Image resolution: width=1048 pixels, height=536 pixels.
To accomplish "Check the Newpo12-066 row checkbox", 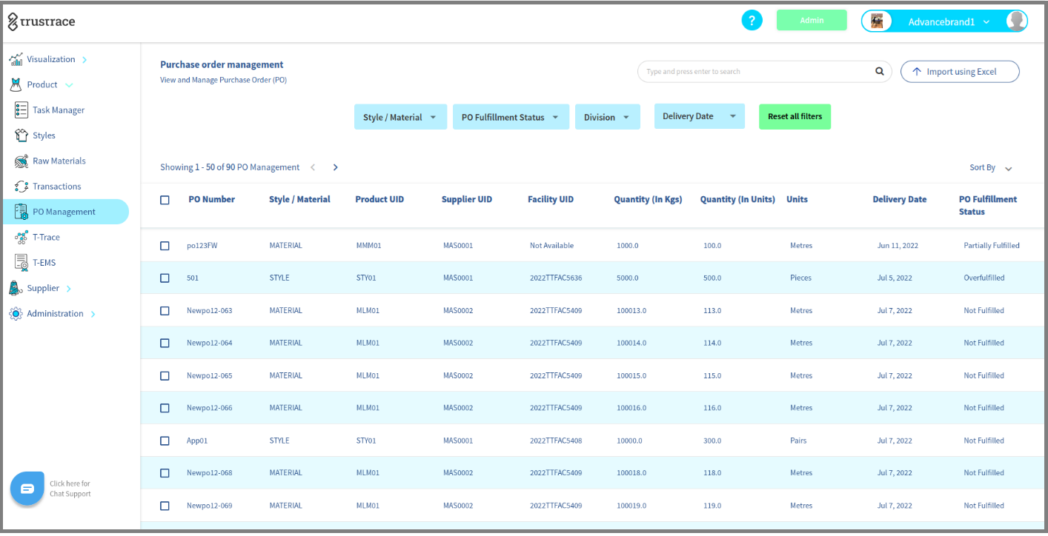I will [x=165, y=408].
